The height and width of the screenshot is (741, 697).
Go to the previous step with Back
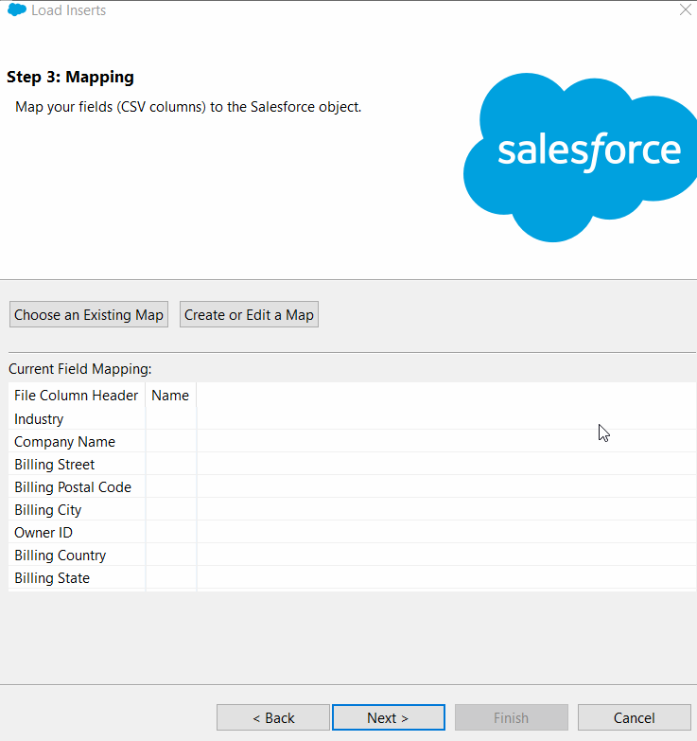[x=273, y=718]
